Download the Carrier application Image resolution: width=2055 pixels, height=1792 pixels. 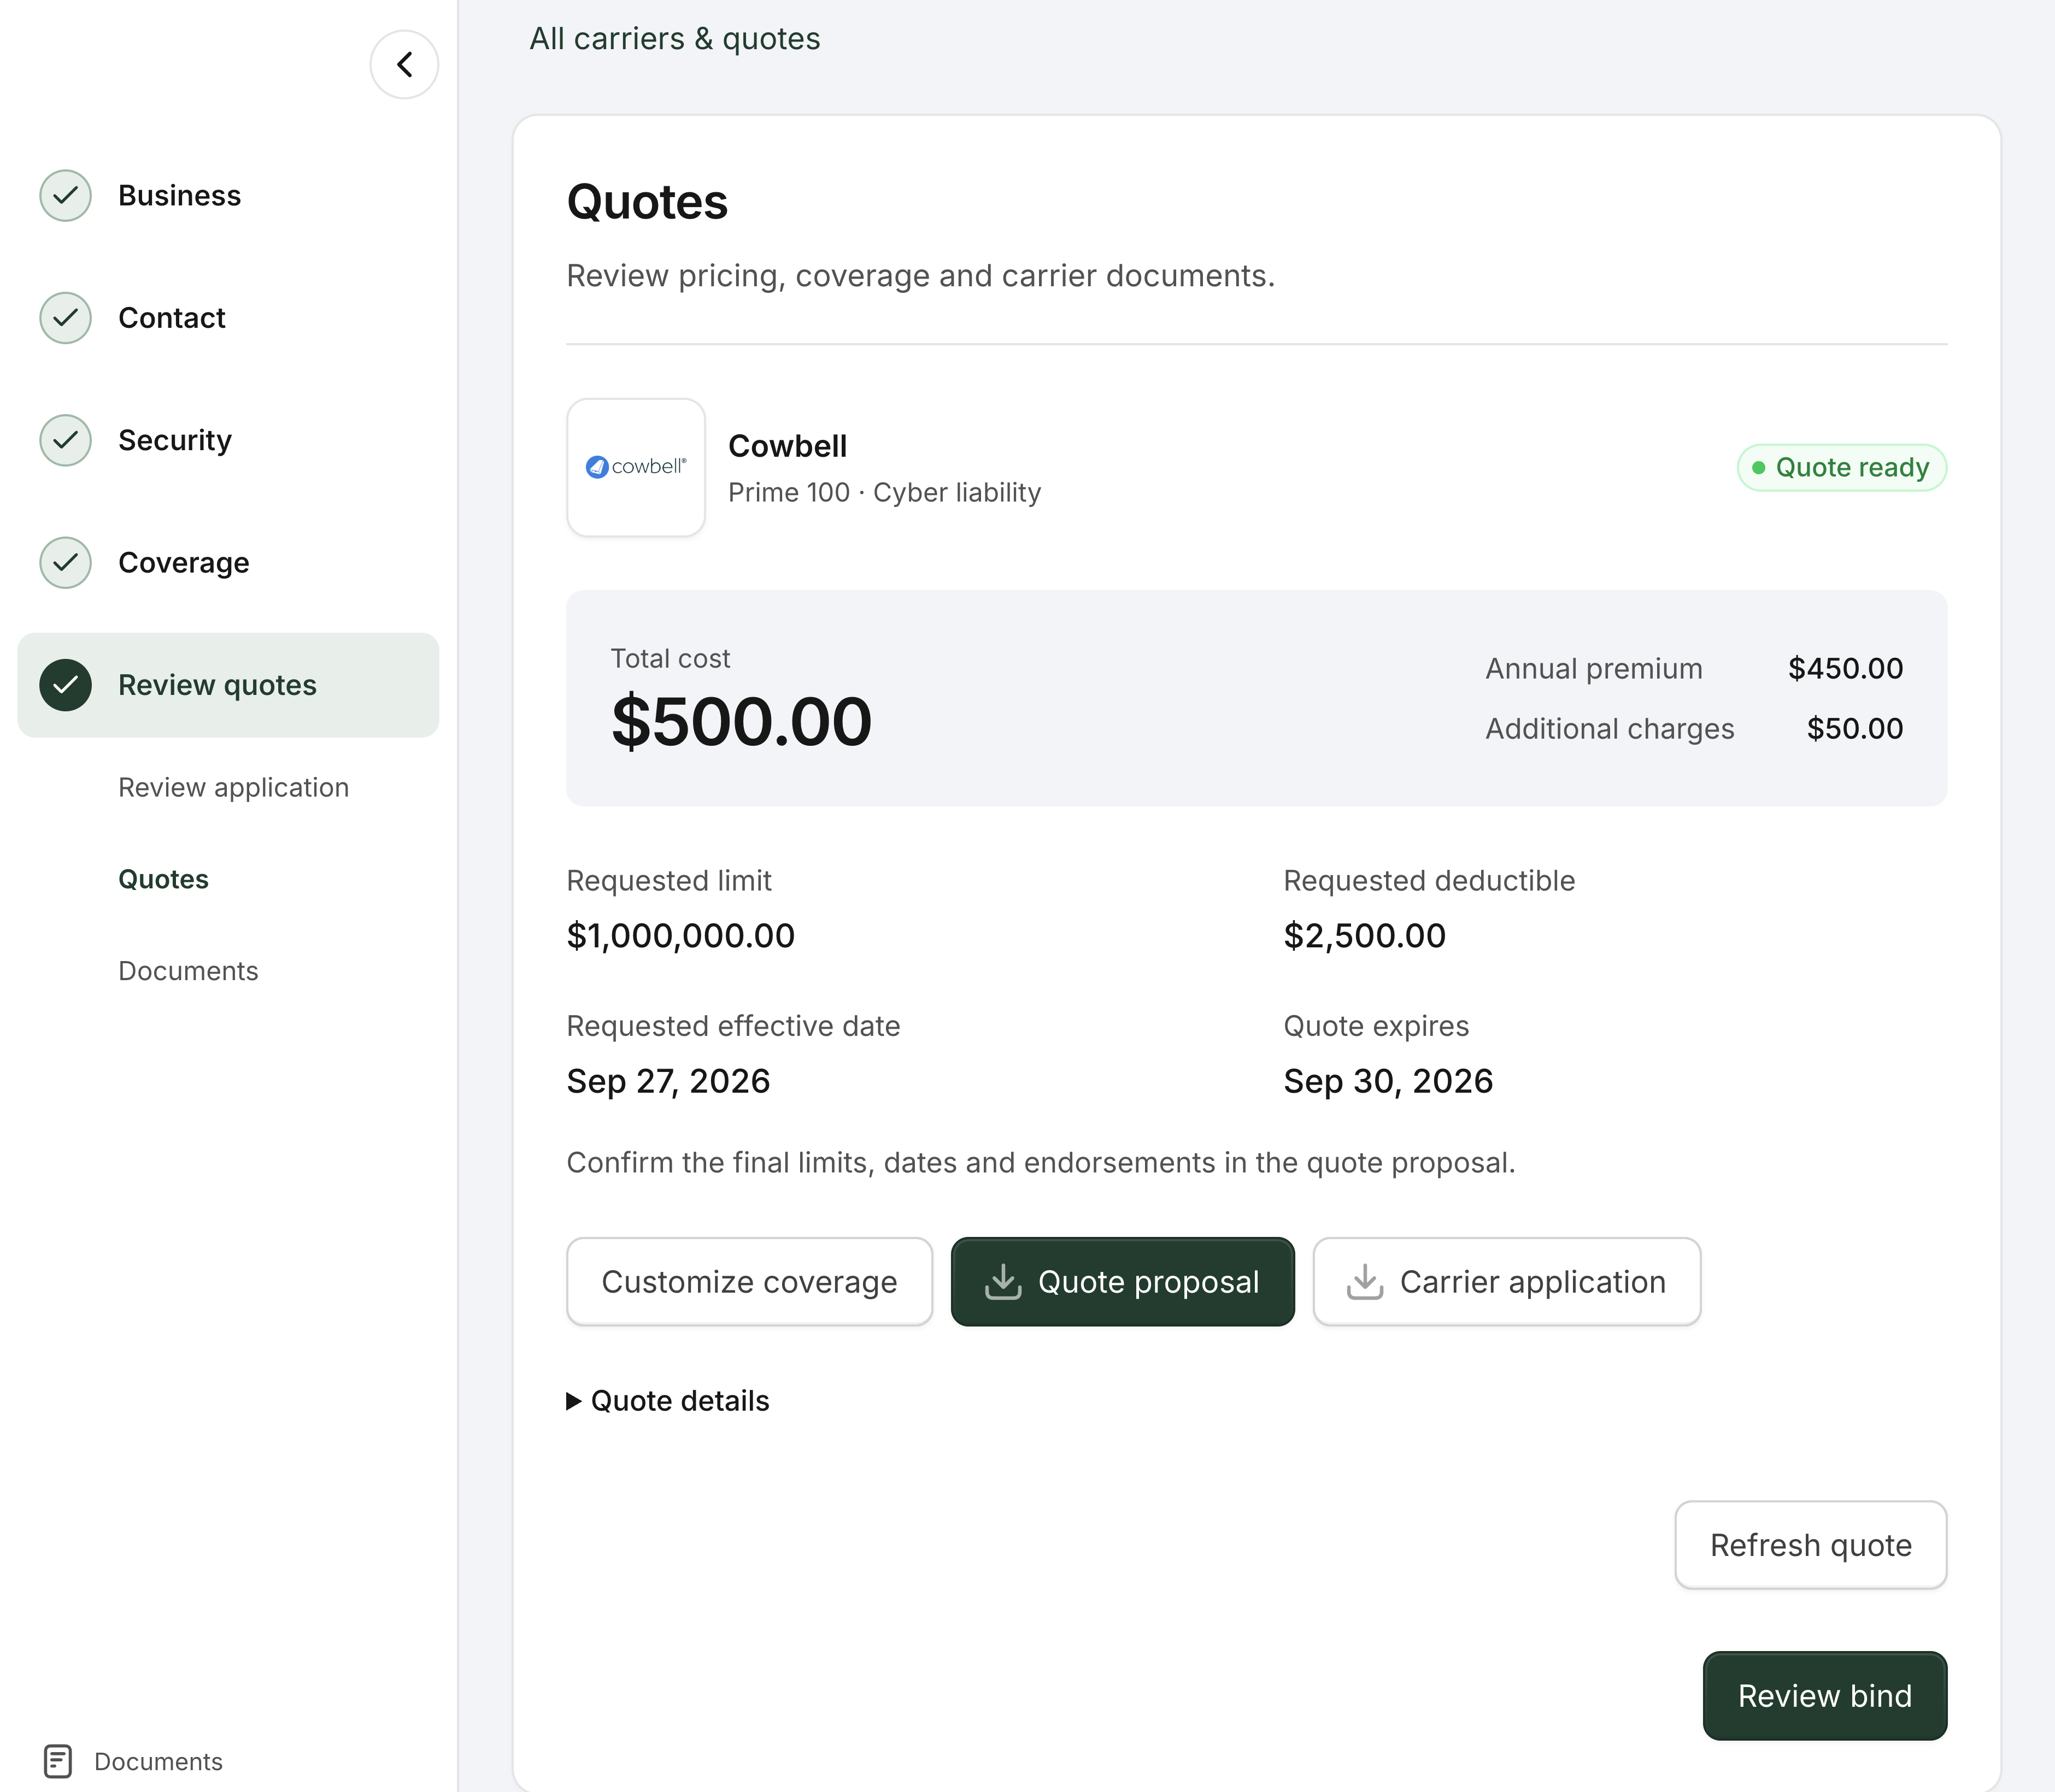click(1507, 1282)
